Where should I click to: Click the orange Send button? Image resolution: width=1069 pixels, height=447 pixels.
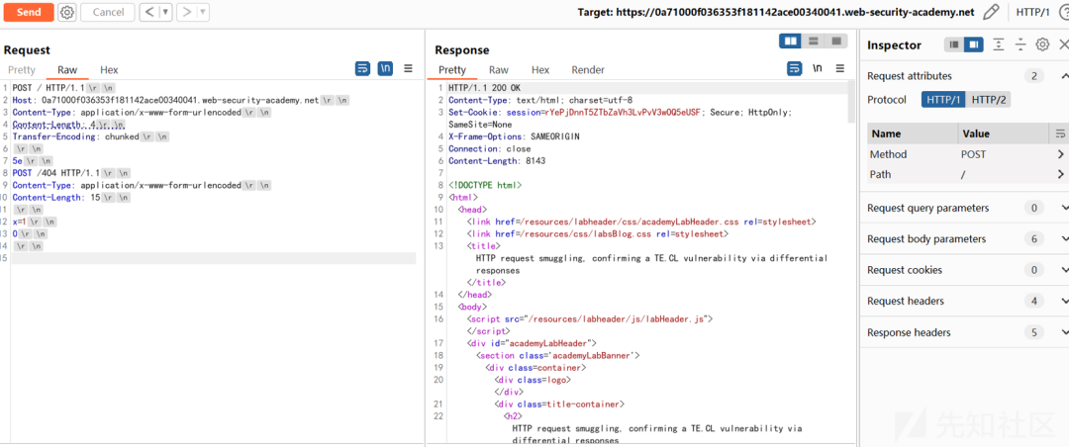28,12
